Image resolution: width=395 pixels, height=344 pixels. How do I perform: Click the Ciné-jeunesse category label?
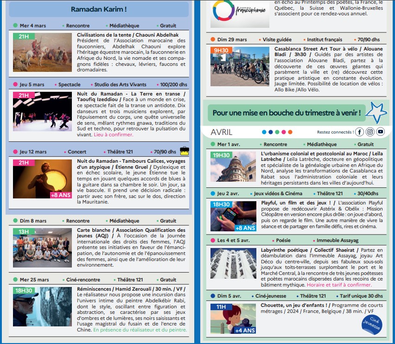(x=271, y=296)
